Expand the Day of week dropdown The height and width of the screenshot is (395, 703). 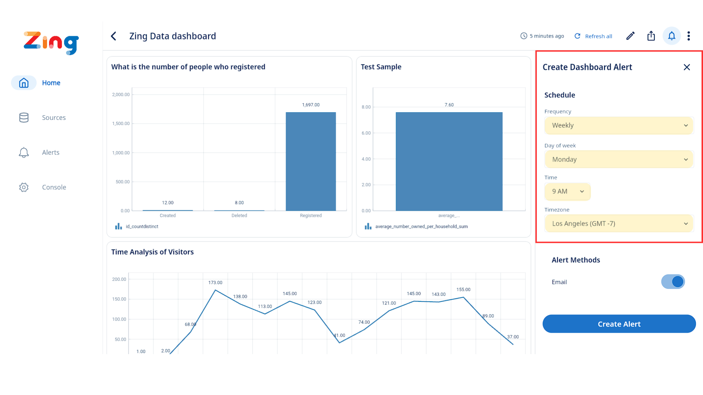coord(619,159)
